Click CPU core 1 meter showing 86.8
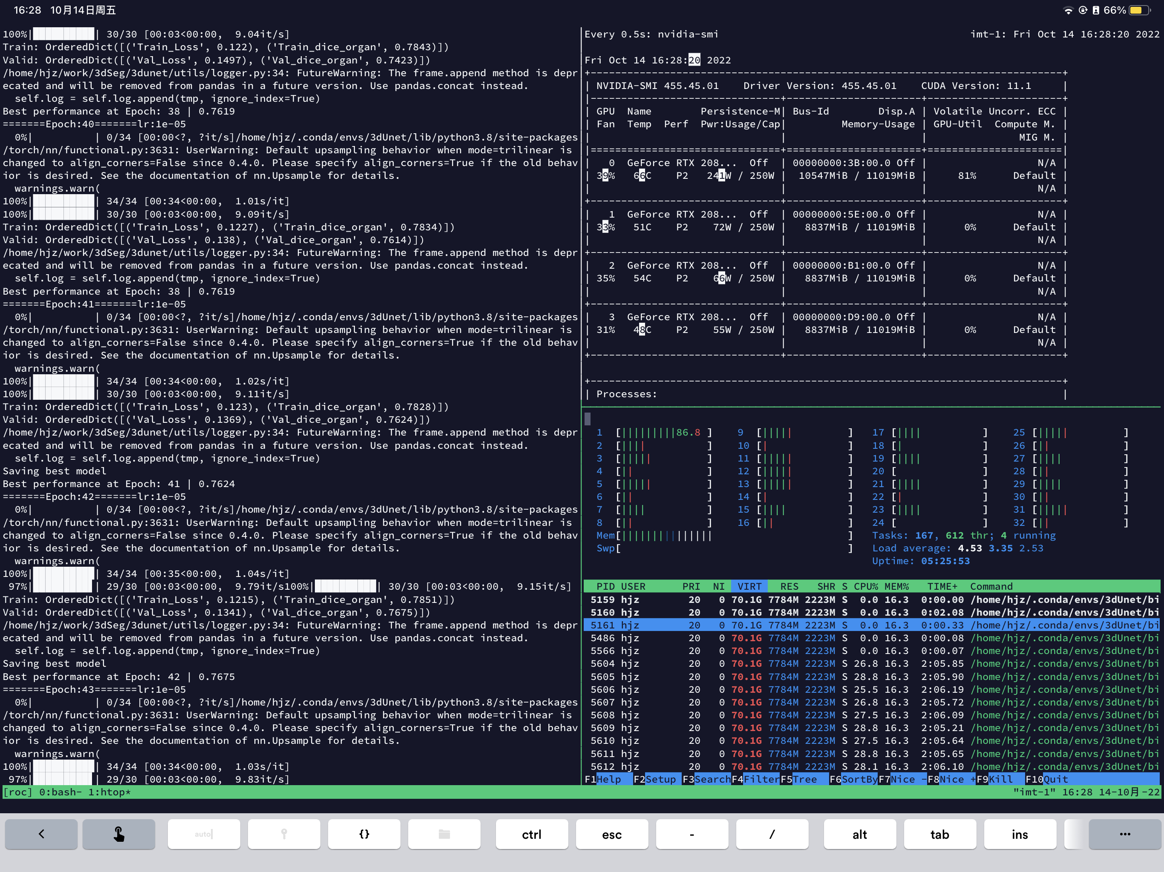This screenshot has width=1164, height=872. tap(654, 432)
